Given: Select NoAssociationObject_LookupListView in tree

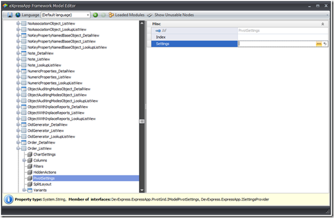Looking at the screenshot, I should point(57,29).
